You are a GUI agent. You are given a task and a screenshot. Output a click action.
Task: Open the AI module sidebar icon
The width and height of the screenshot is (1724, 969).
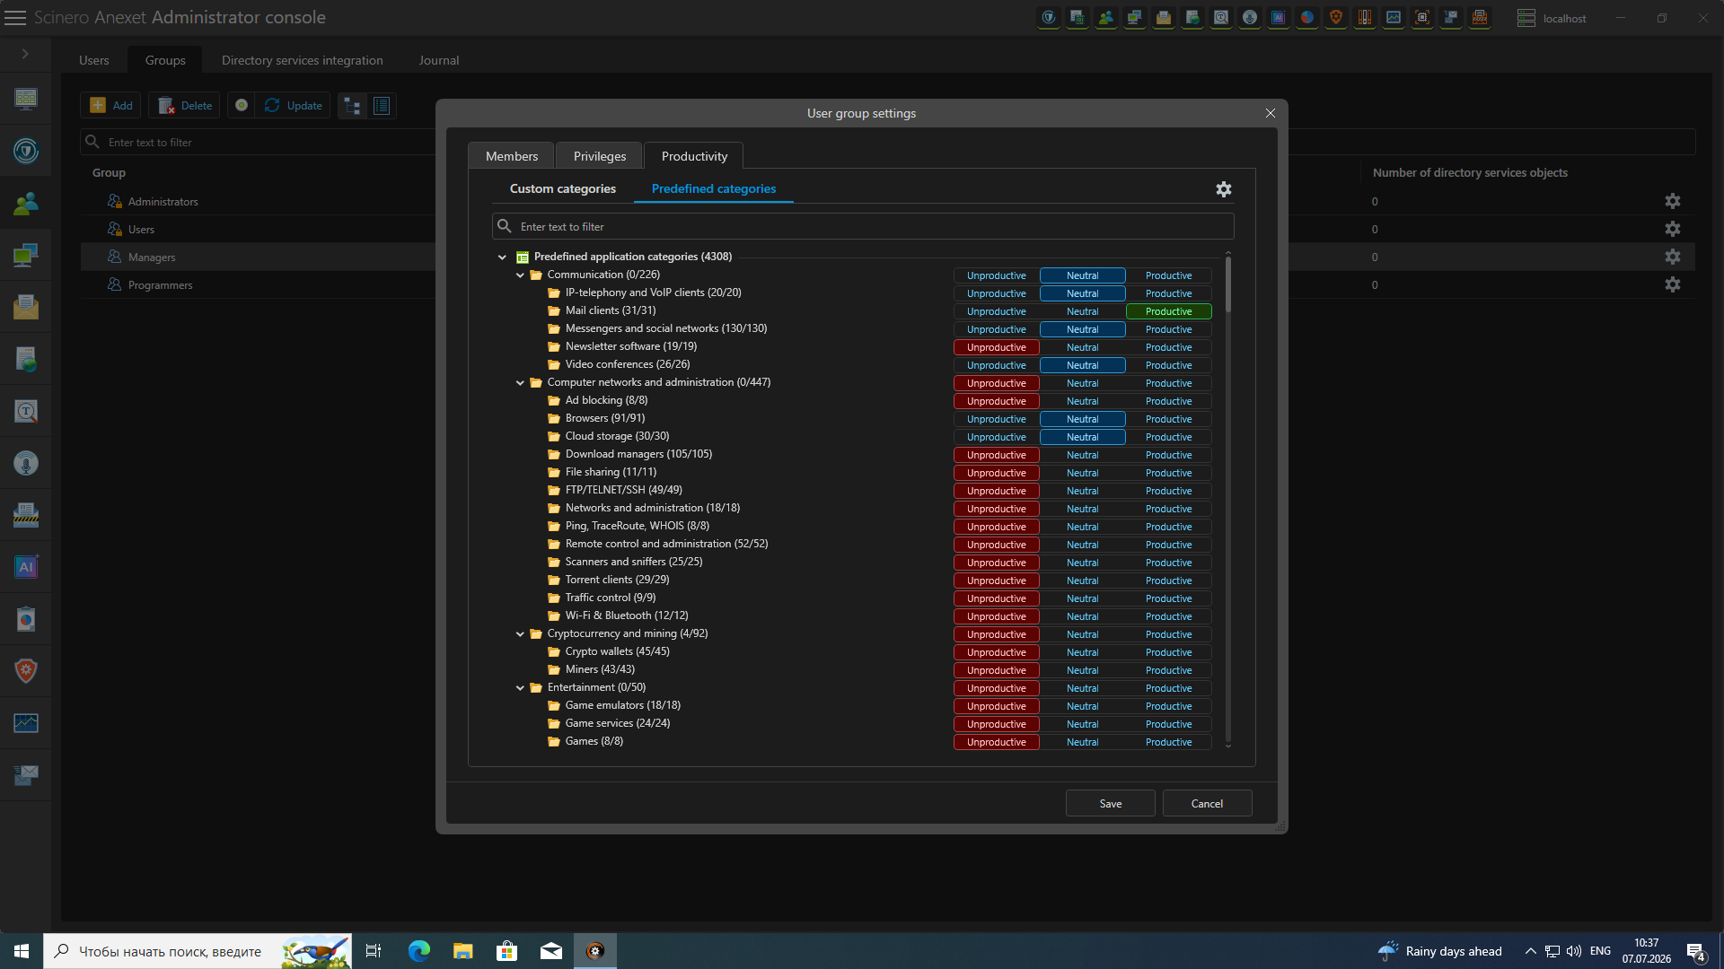pos(26,567)
